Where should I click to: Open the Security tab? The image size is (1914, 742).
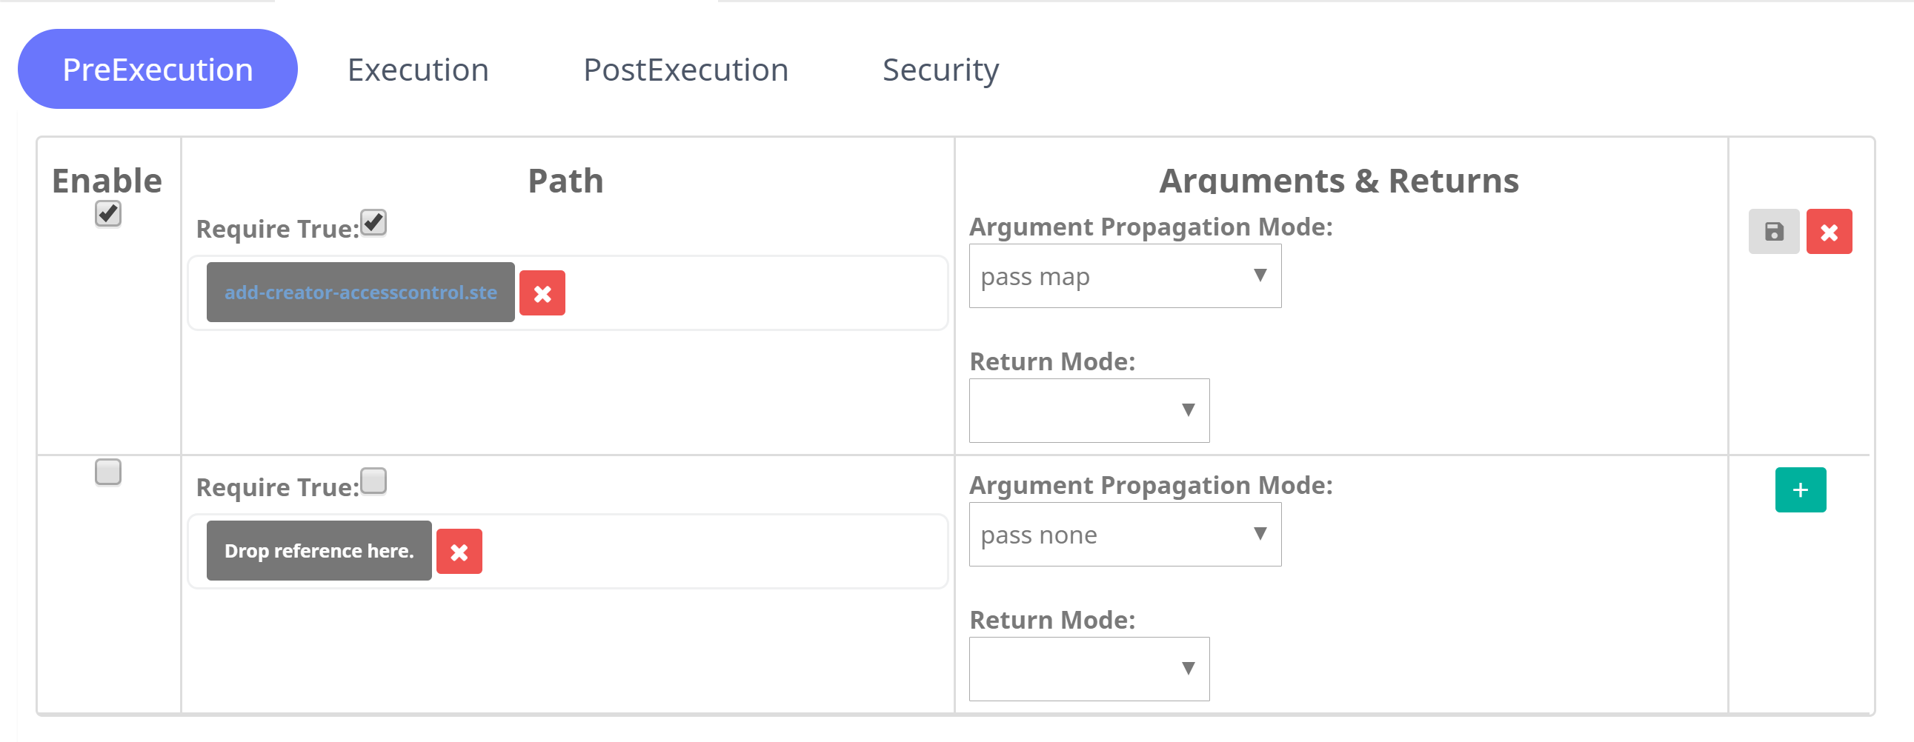click(940, 70)
